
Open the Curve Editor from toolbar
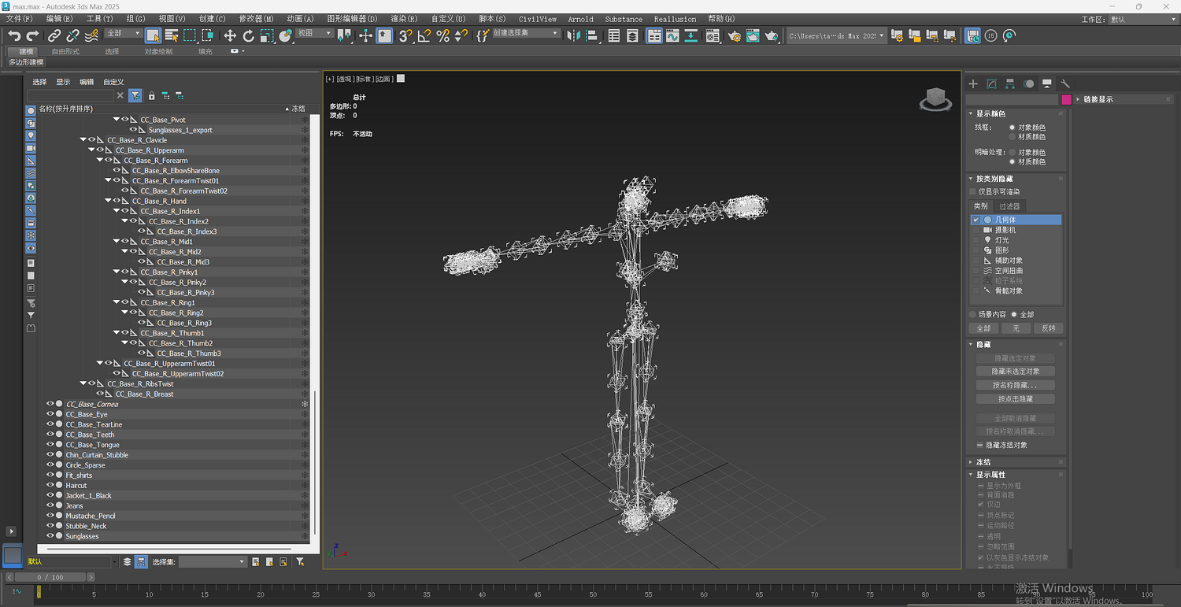(672, 35)
